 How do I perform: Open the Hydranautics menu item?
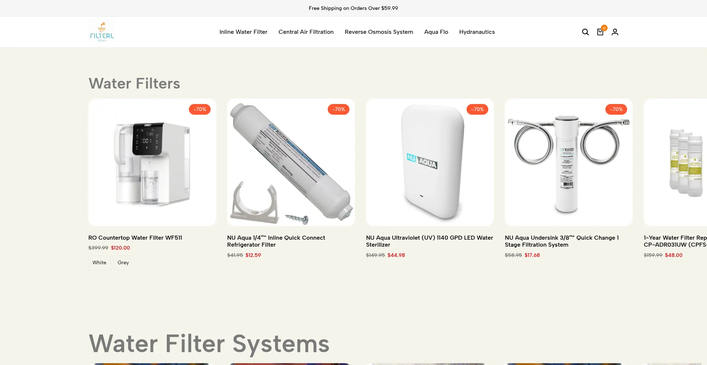coord(477,32)
